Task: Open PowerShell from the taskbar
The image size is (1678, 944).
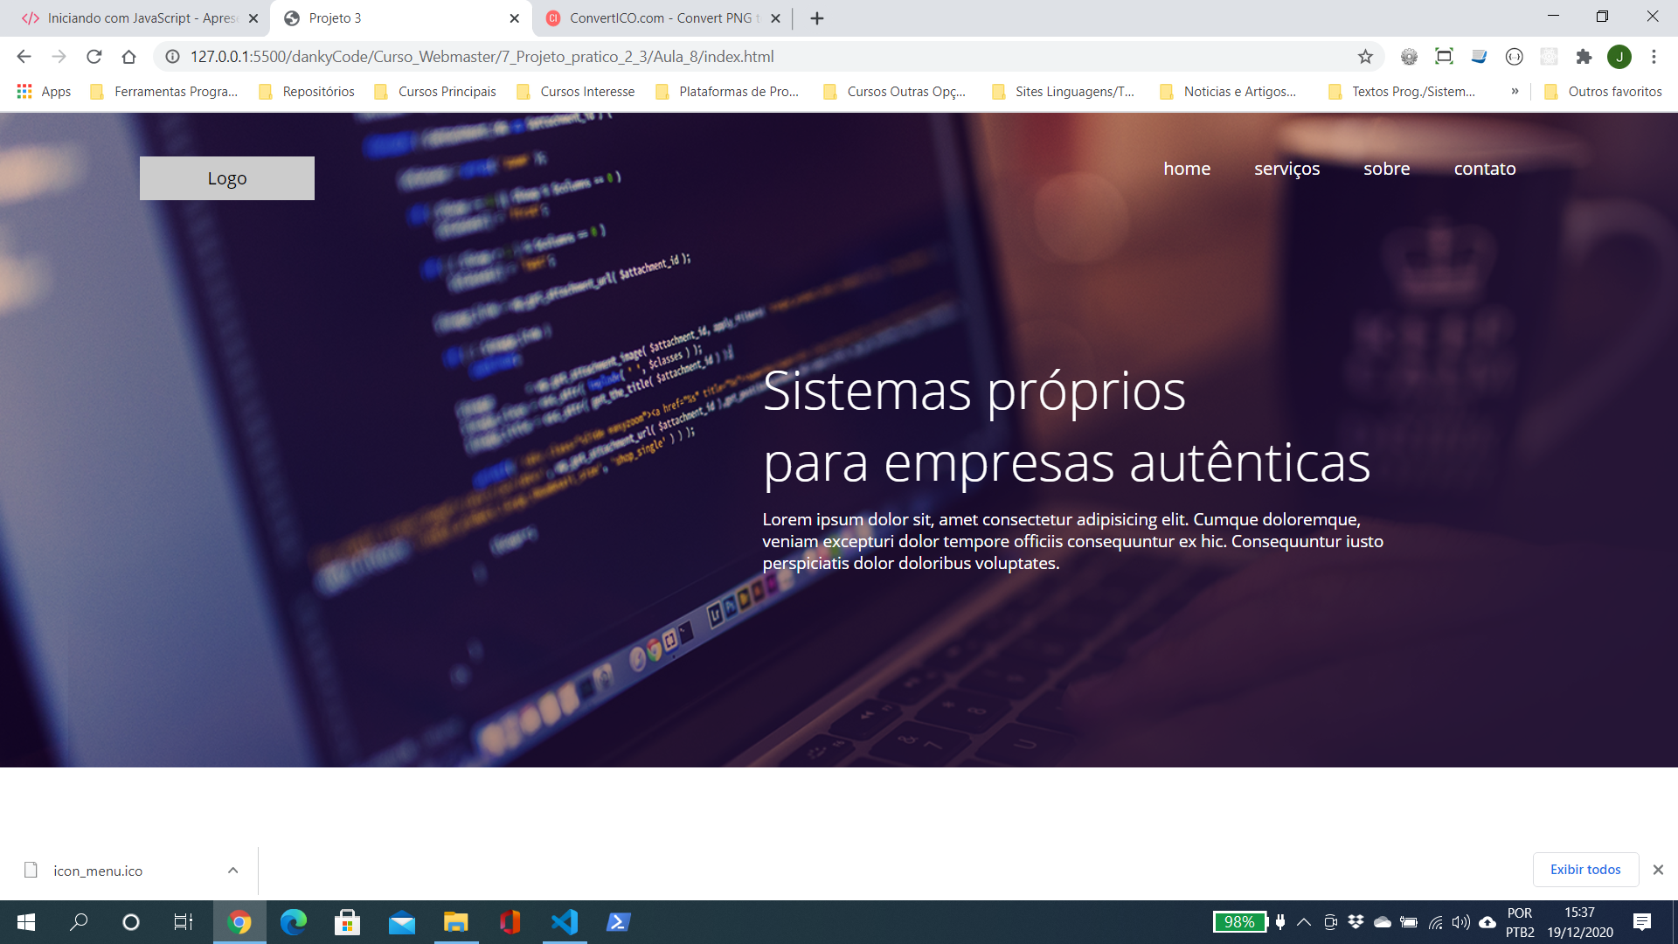Action: (619, 922)
